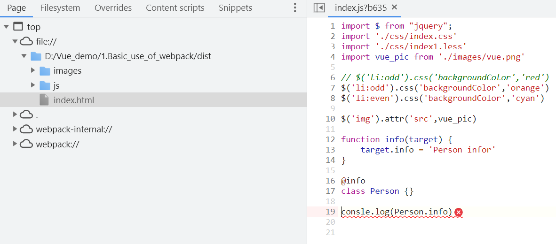Screen dimensions: 556x244
Task: Click line number 13 gutter to set breakpoint
Action: (x=330, y=150)
